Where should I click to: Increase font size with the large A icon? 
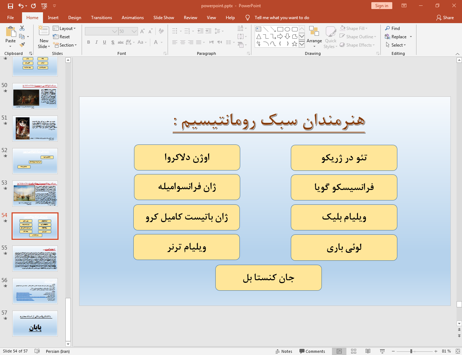tap(142, 31)
